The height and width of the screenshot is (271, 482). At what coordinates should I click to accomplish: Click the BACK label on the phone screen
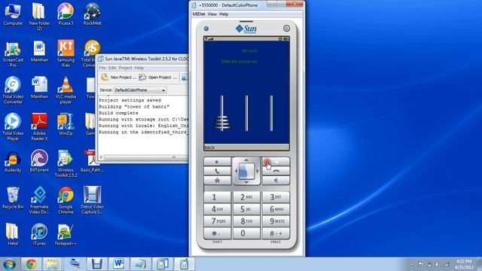[209, 148]
